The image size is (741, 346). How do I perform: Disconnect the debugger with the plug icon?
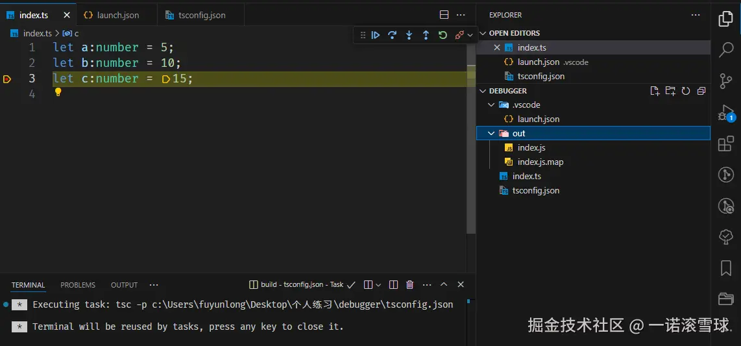459,35
